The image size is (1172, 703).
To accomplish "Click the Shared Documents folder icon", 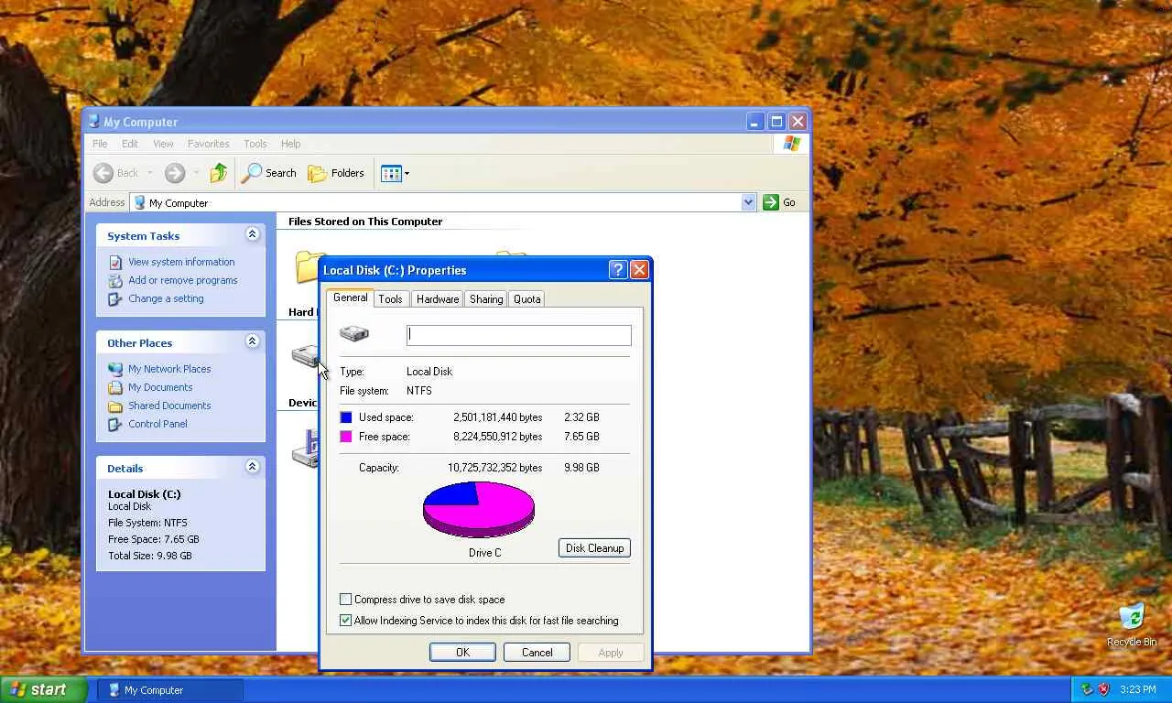I will coord(115,406).
